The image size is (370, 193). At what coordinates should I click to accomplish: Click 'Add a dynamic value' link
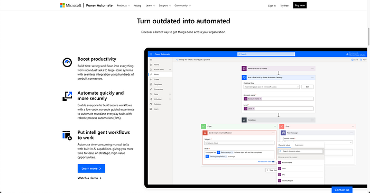coord(264,162)
